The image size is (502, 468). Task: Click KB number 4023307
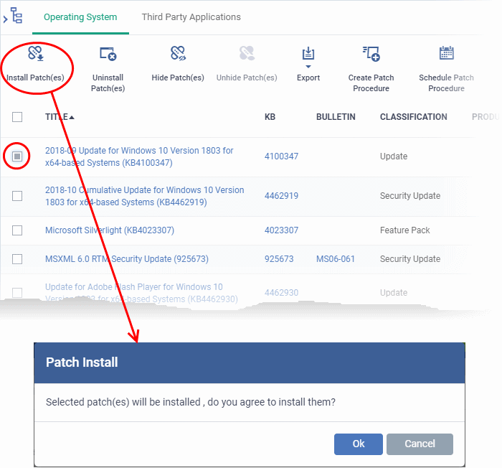(x=281, y=230)
